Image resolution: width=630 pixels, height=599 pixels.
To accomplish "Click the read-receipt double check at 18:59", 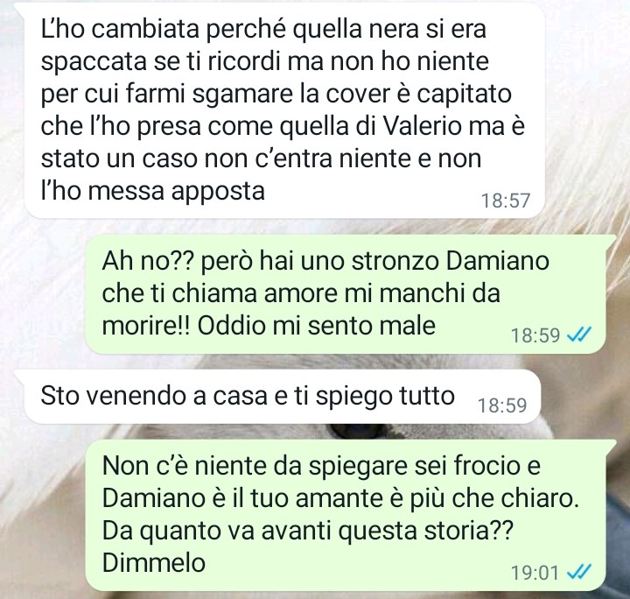I will tap(578, 334).
